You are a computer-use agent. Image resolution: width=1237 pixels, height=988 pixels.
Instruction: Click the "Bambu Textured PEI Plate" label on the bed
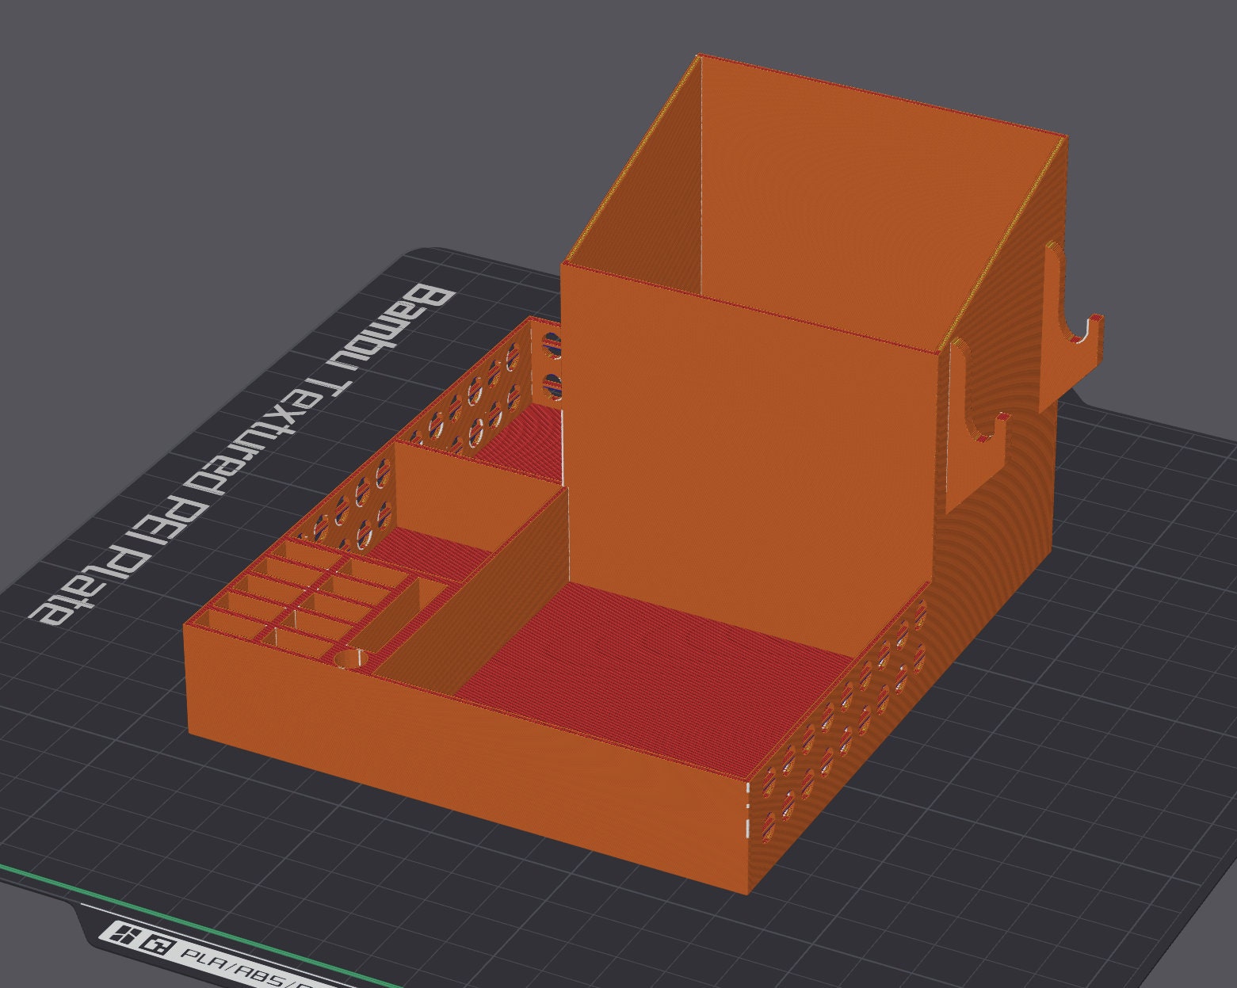coord(242,453)
